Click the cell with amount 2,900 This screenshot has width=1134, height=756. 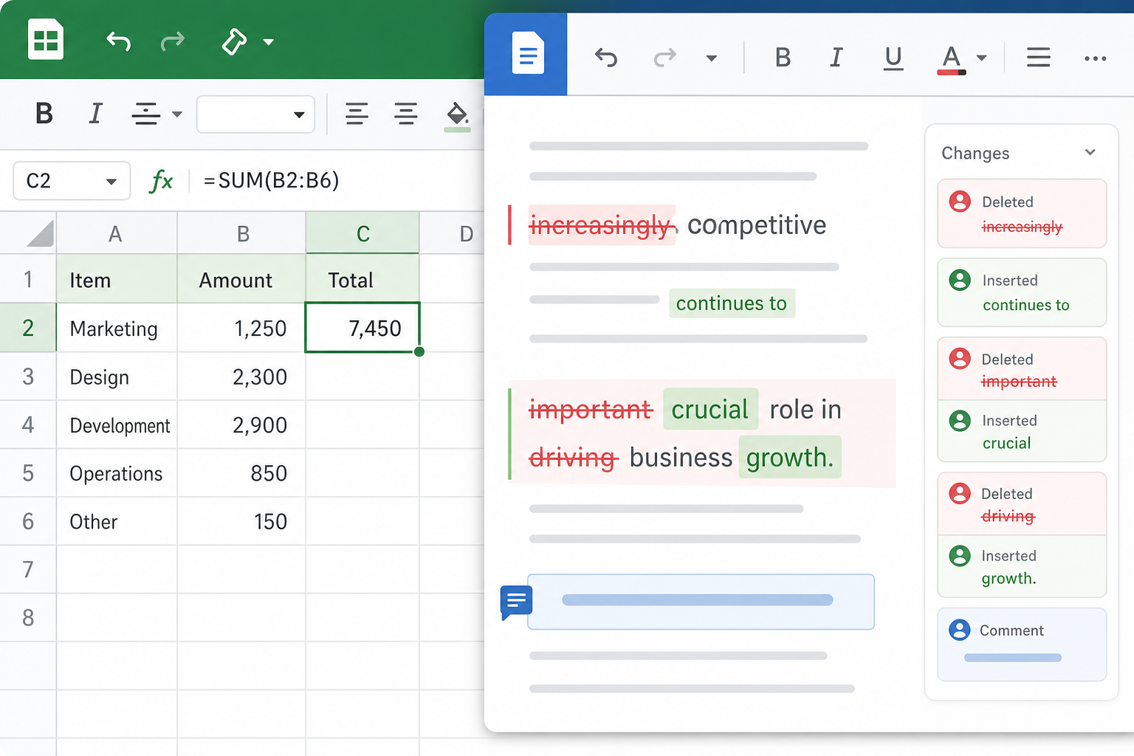(x=241, y=425)
